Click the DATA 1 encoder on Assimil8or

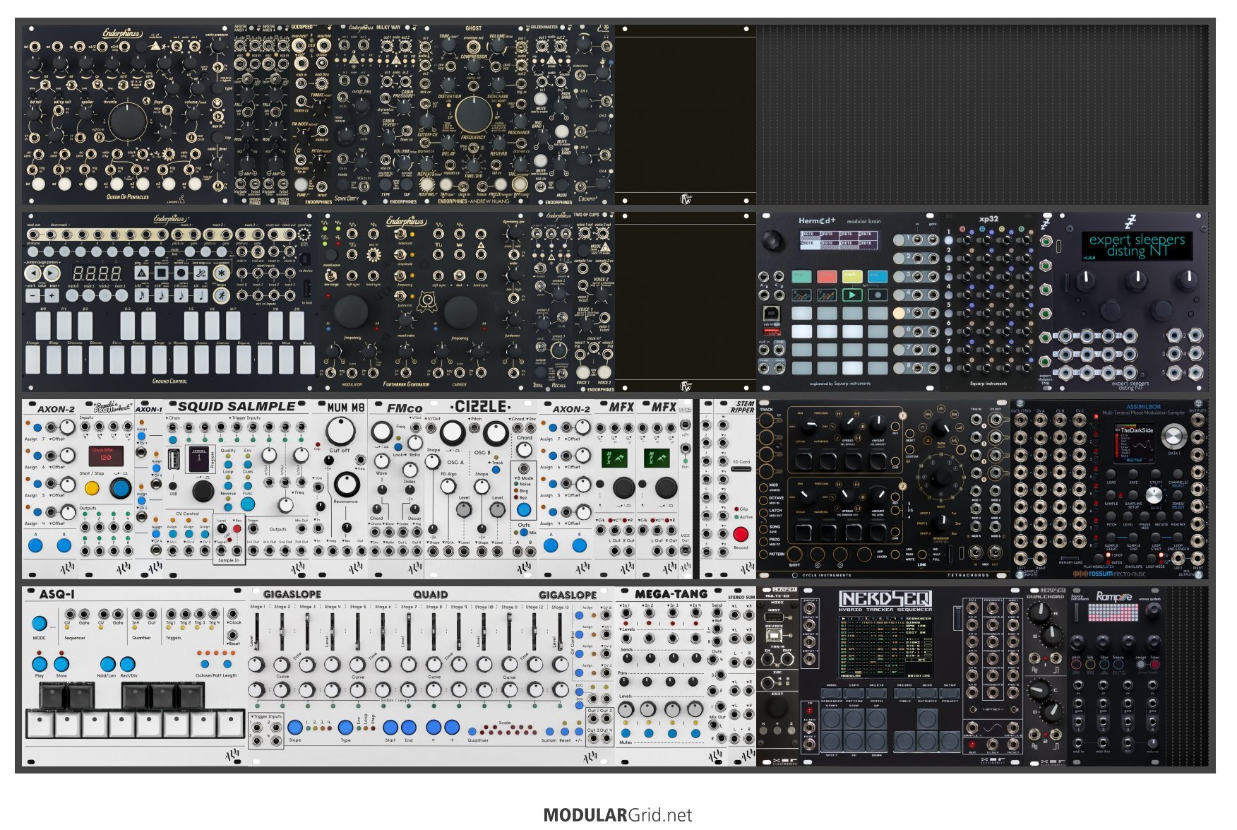pyautogui.click(x=1173, y=435)
